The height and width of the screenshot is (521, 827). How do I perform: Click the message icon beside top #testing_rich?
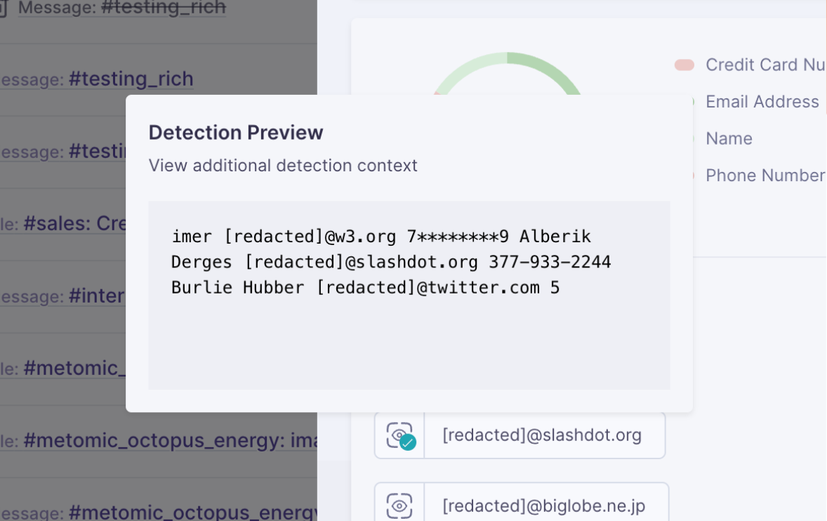4,9
